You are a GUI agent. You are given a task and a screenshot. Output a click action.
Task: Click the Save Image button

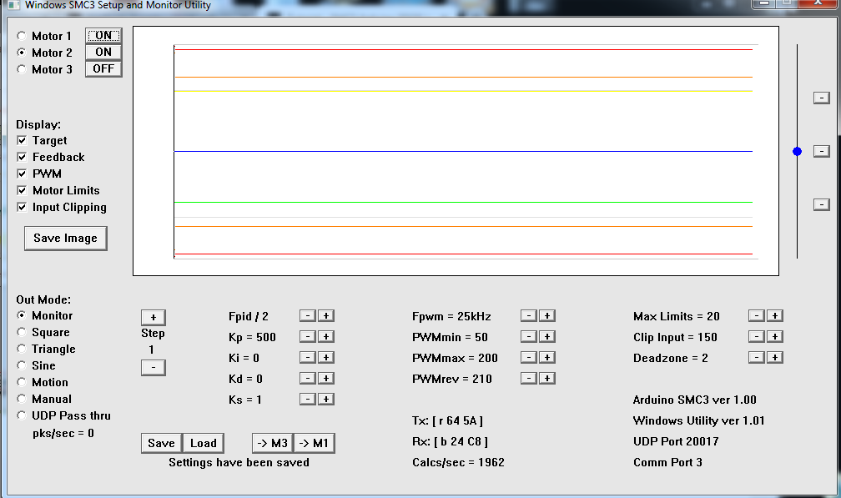tap(65, 239)
